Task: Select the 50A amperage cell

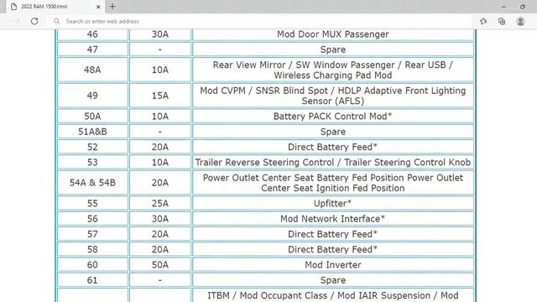Action: [x=160, y=265]
